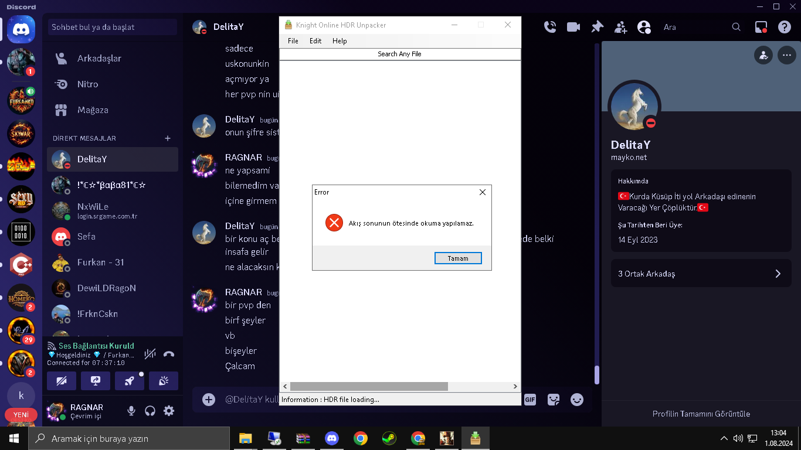Image resolution: width=801 pixels, height=450 pixels.
Task: Close the Error dialog with X
Action: [483, 192]
